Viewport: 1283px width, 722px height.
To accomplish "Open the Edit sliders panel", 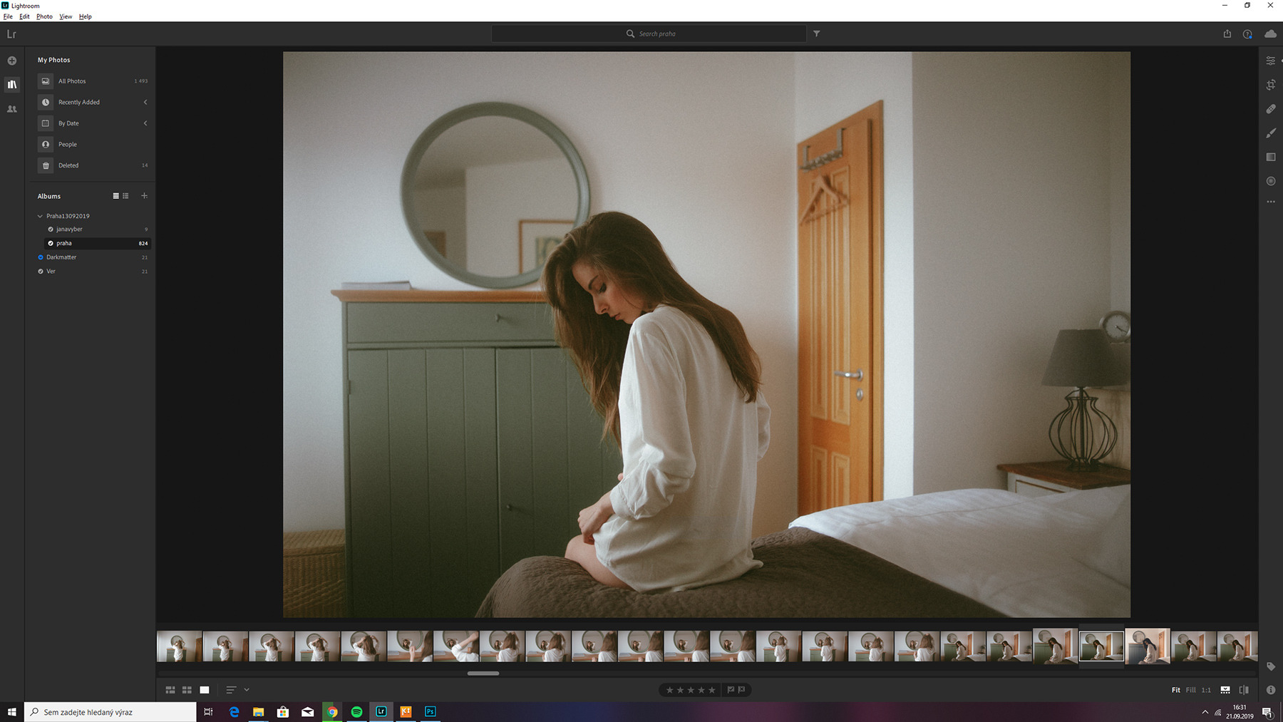I will 1270,61.
